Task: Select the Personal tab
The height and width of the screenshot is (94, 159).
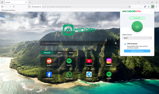Action: (x=47, y=53)
